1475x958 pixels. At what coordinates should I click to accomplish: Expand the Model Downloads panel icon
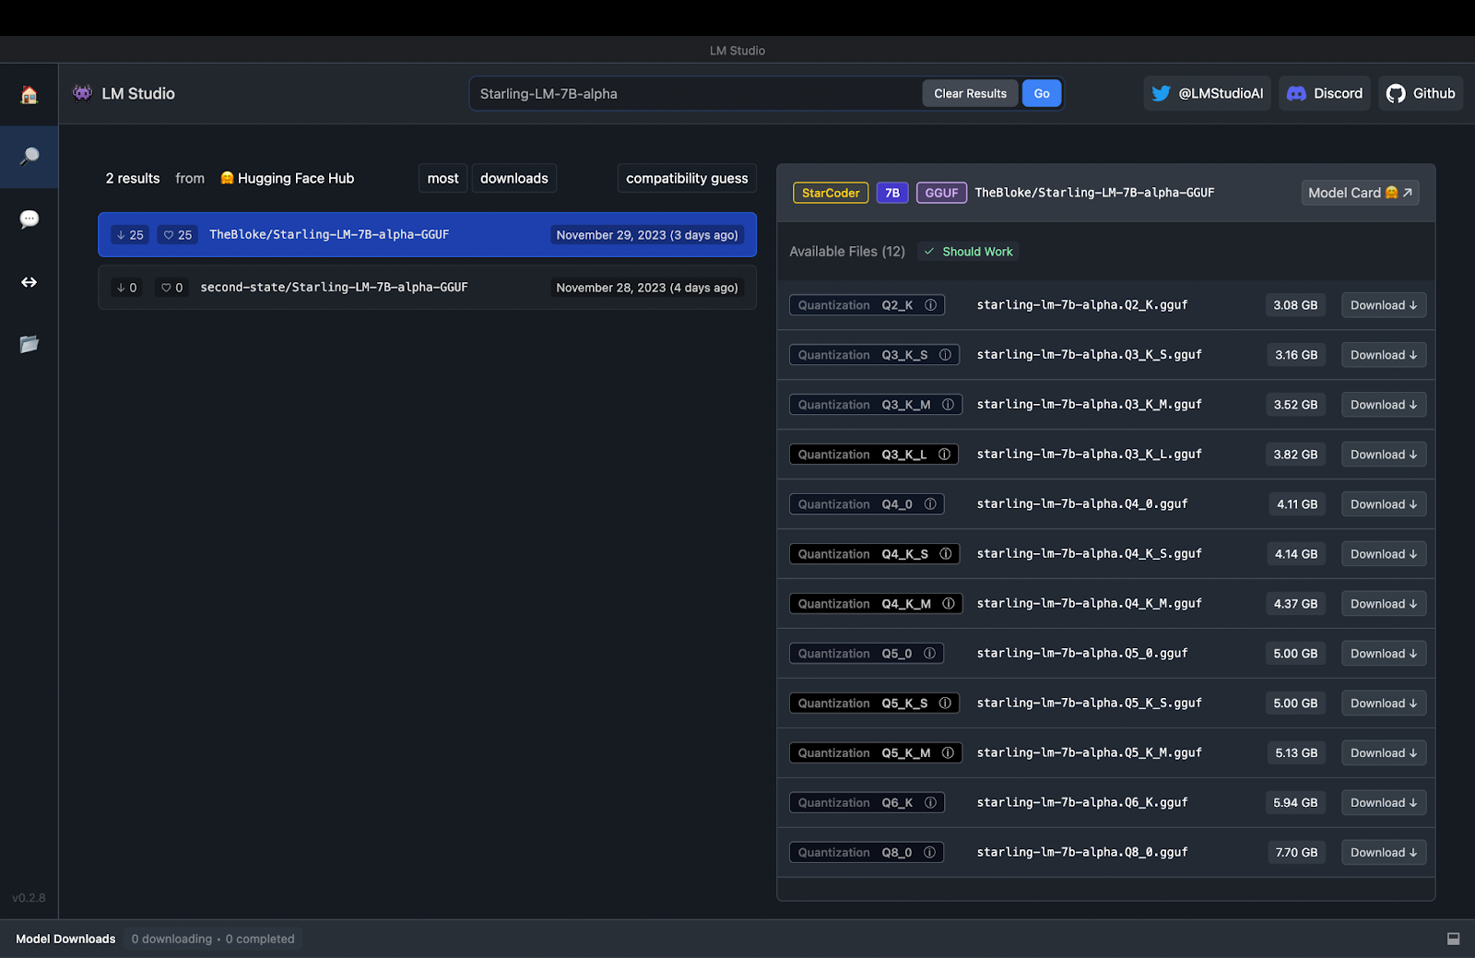pyautogui.click(x=1453, y=939)
